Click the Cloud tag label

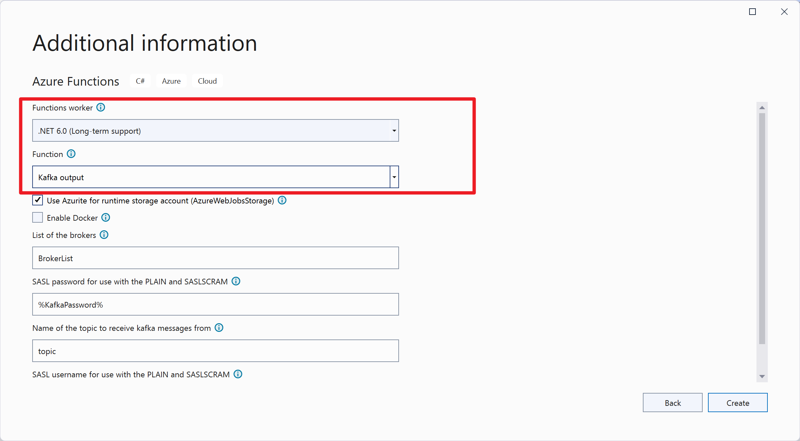[207, 81]
